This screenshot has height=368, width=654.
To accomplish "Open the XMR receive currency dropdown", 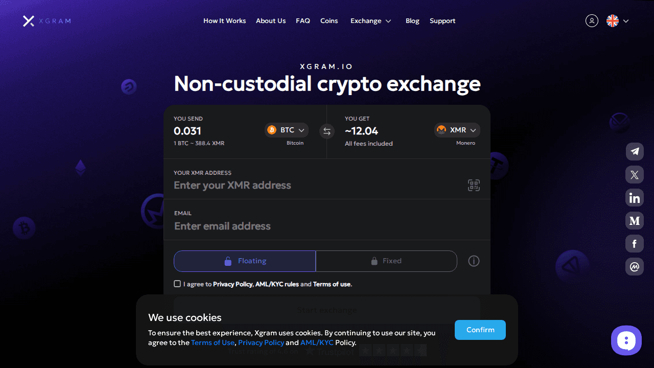I will tap(457, 130).
